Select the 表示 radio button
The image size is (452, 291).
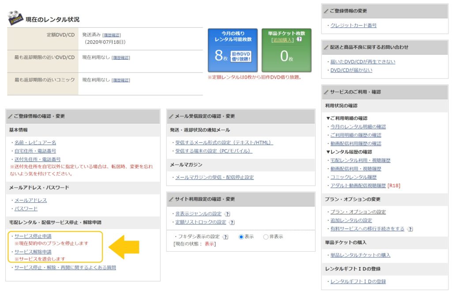[x=241, y=237]
